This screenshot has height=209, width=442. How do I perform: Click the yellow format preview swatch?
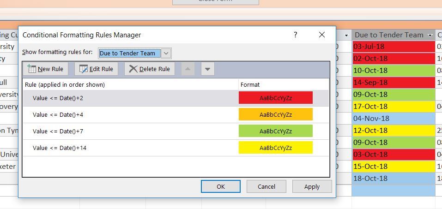[x=275, y=148]
